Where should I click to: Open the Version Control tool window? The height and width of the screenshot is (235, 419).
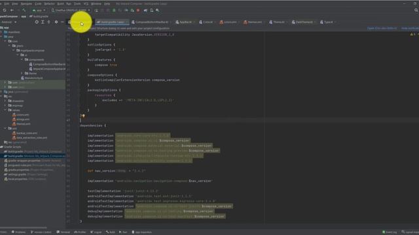(x=41, y=232)
